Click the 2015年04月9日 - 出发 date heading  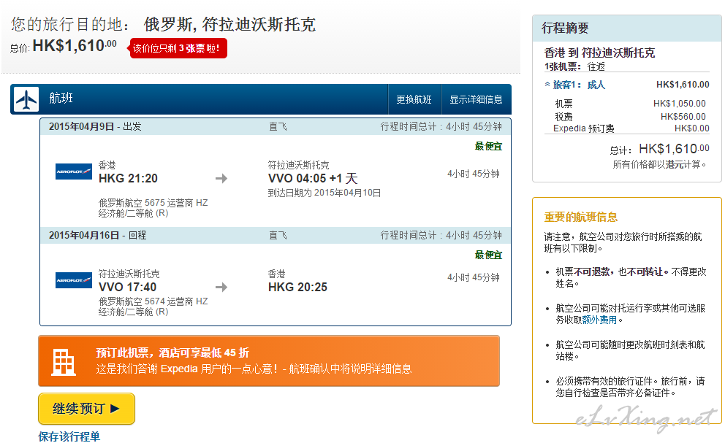pos(95,126)
